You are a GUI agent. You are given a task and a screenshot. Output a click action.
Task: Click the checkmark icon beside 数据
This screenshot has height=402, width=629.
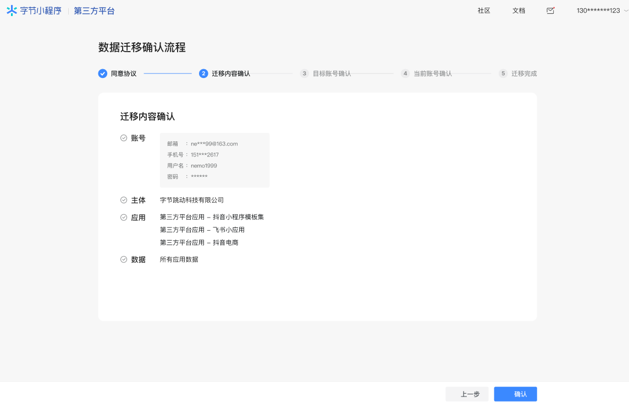[x=124, y=259]
